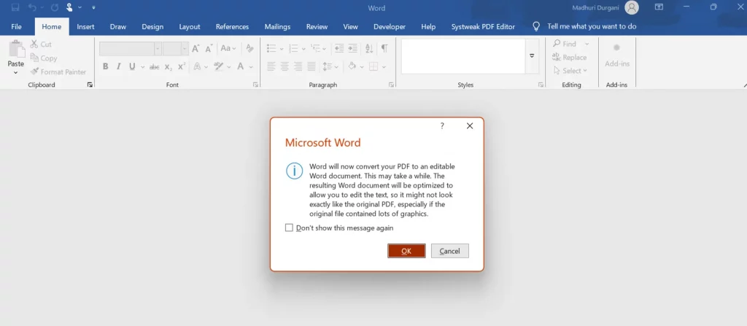Click the Add-ins ribbon button
Image resolution: width=747 pixels, height=326 pixels.
pos(617,55)
